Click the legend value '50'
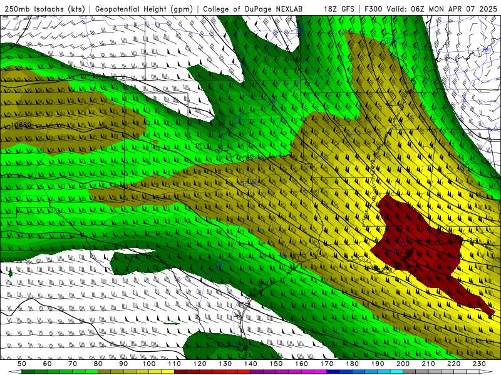This screenshot has height=375, width=501. coord(22,364)
